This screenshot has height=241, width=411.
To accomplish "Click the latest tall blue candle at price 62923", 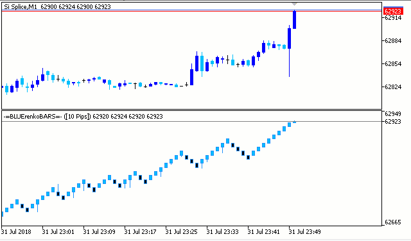I will [x=294, y=20].
